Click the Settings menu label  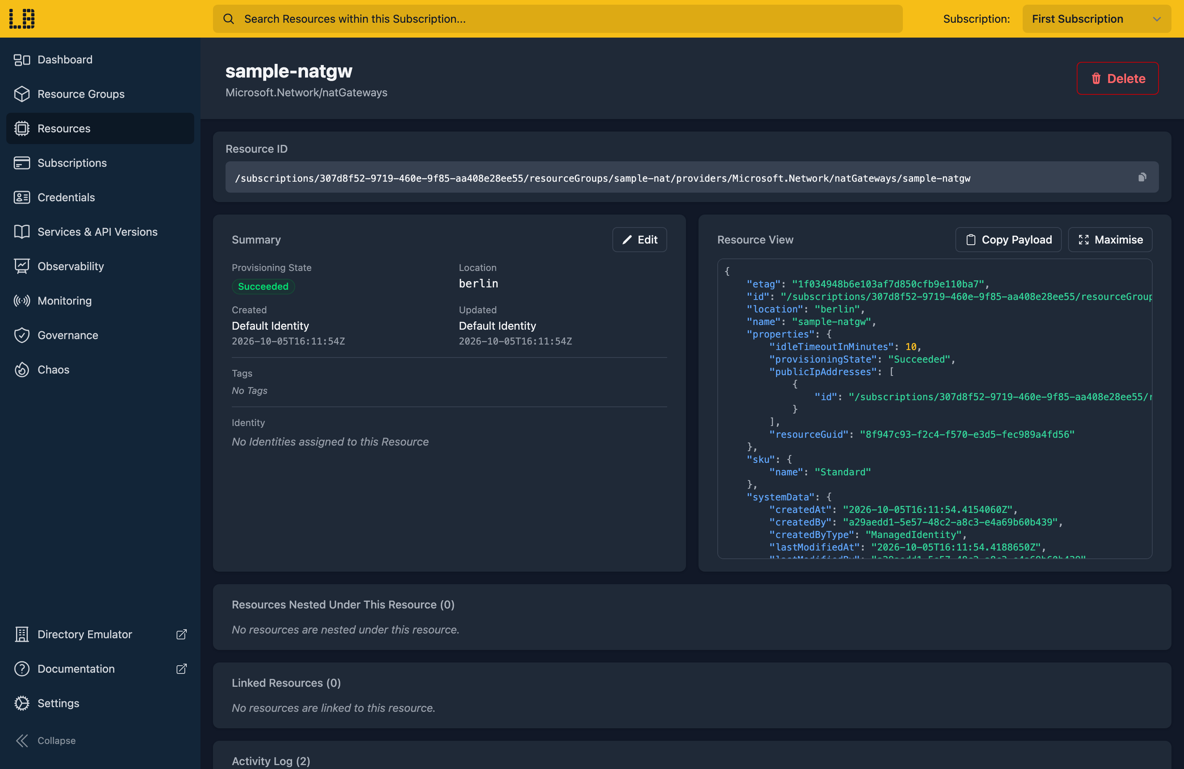pyautogui.click(x=59, y=703)
